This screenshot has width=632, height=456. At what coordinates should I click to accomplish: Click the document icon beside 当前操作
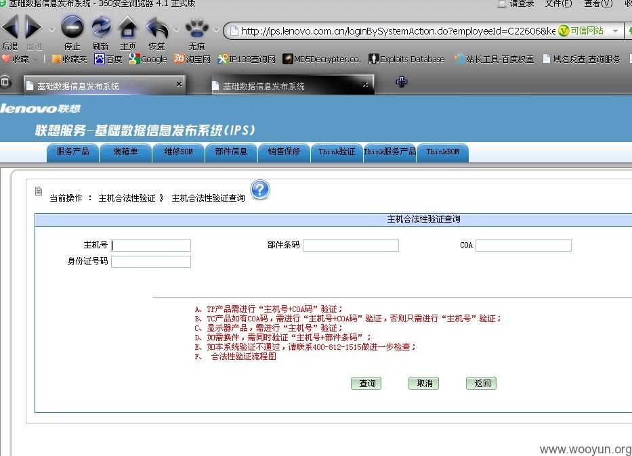(x=39, y=191)
